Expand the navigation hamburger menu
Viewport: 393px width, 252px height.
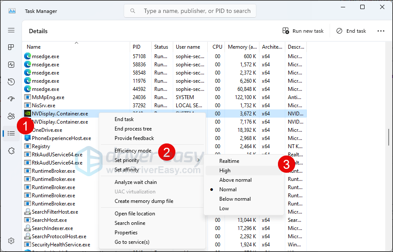click(11, 31)
